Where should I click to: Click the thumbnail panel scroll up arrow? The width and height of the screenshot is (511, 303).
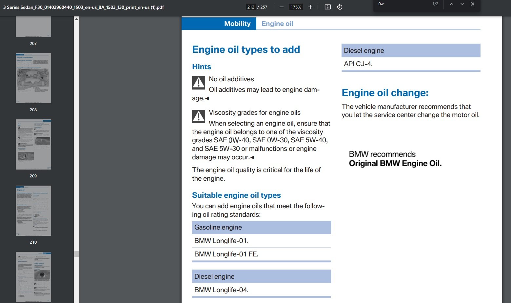(76, 19)
